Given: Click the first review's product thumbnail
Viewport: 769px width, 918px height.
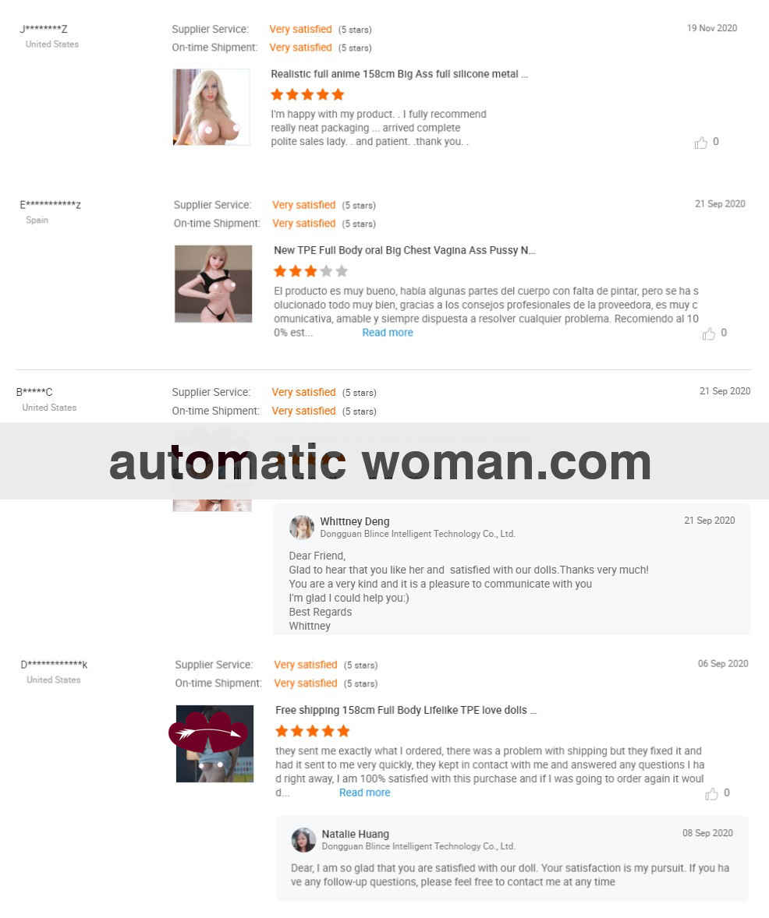Looking at the screenshot, I should click(x=211, y=107).
